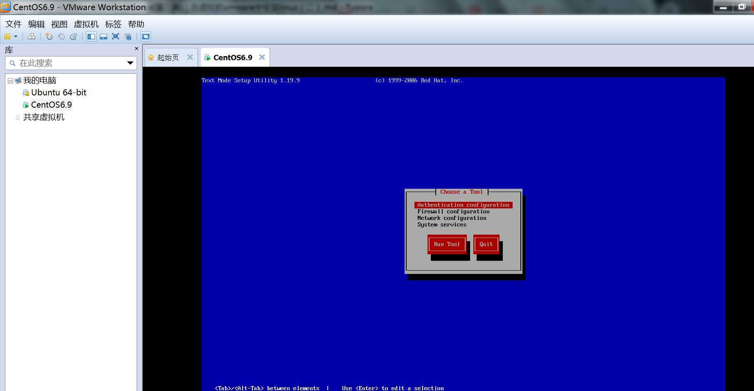Select 共享虚拟机 in the library
Screen dimensions: 754x391
[x=44, y=117]
